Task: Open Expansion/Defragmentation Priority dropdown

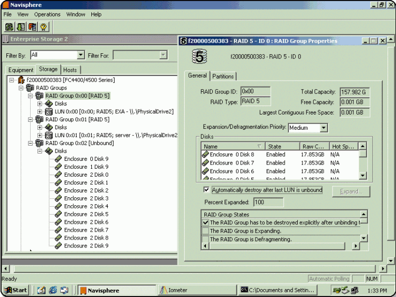Action: pos(323,128)
